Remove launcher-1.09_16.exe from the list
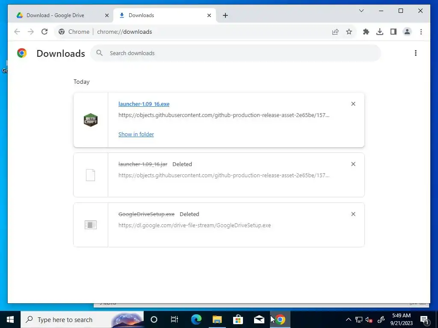The height and width of the screenshot is (328, 438). (x=353, y=104)
